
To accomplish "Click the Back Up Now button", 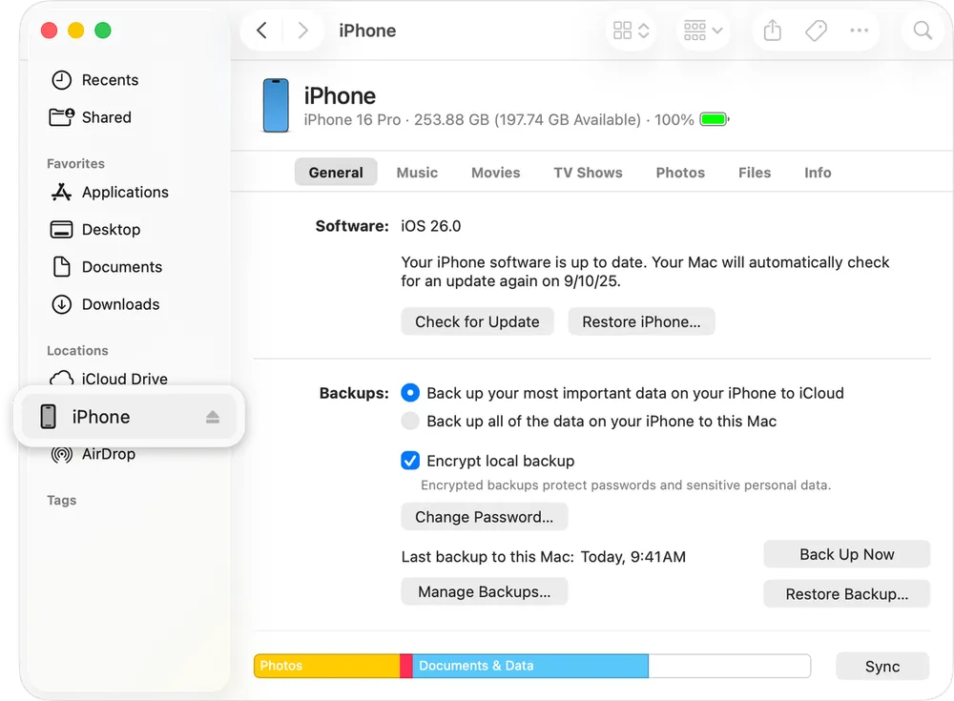I will click(847, 554).
